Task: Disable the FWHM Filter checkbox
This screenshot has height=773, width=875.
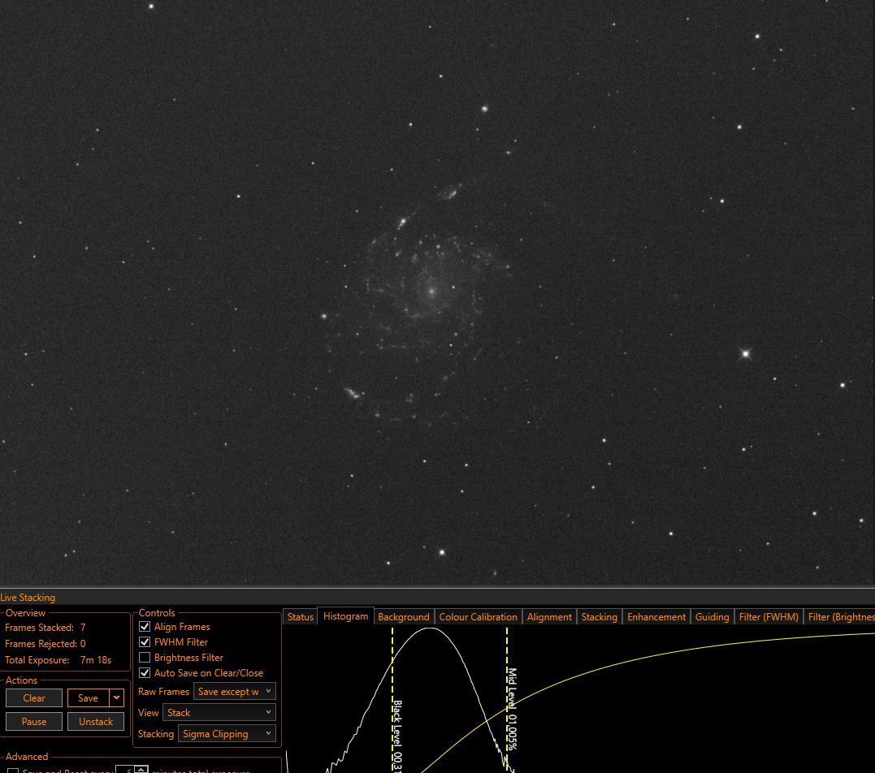Action: 145,642
